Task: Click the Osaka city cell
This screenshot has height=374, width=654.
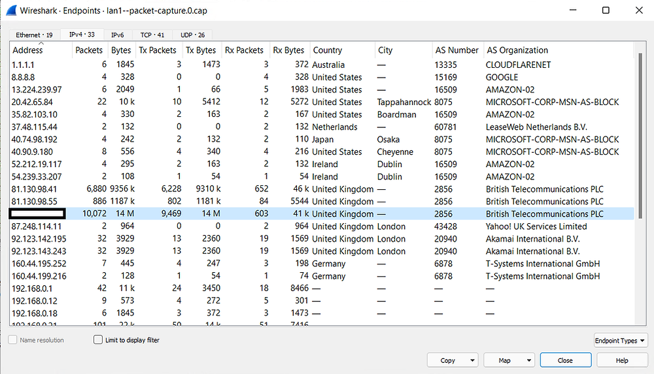Action: [x=388, y=140]
